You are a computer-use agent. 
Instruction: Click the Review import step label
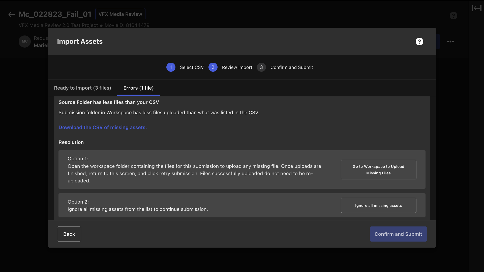(237, 67)
